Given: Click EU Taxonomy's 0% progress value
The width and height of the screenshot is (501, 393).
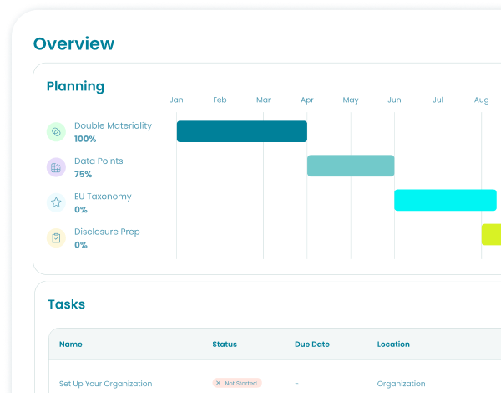Looking at the screenshot, I should pos(81,210).
